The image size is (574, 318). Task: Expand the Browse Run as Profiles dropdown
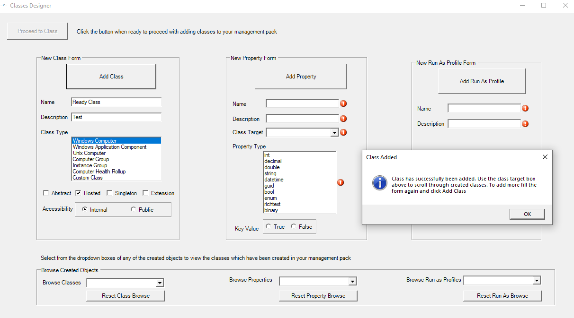pyautogui.click(x=537, y=280)
